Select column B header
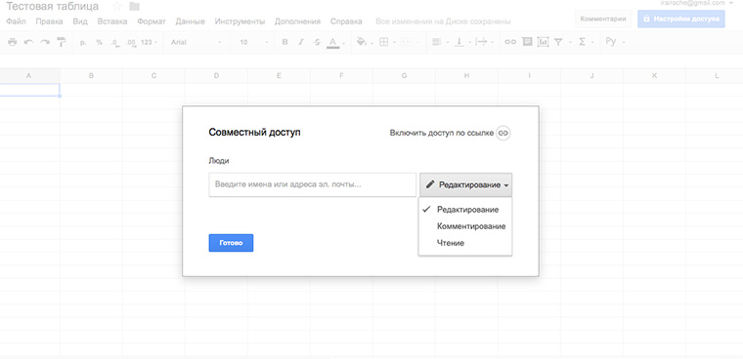 tap(91, 76)
